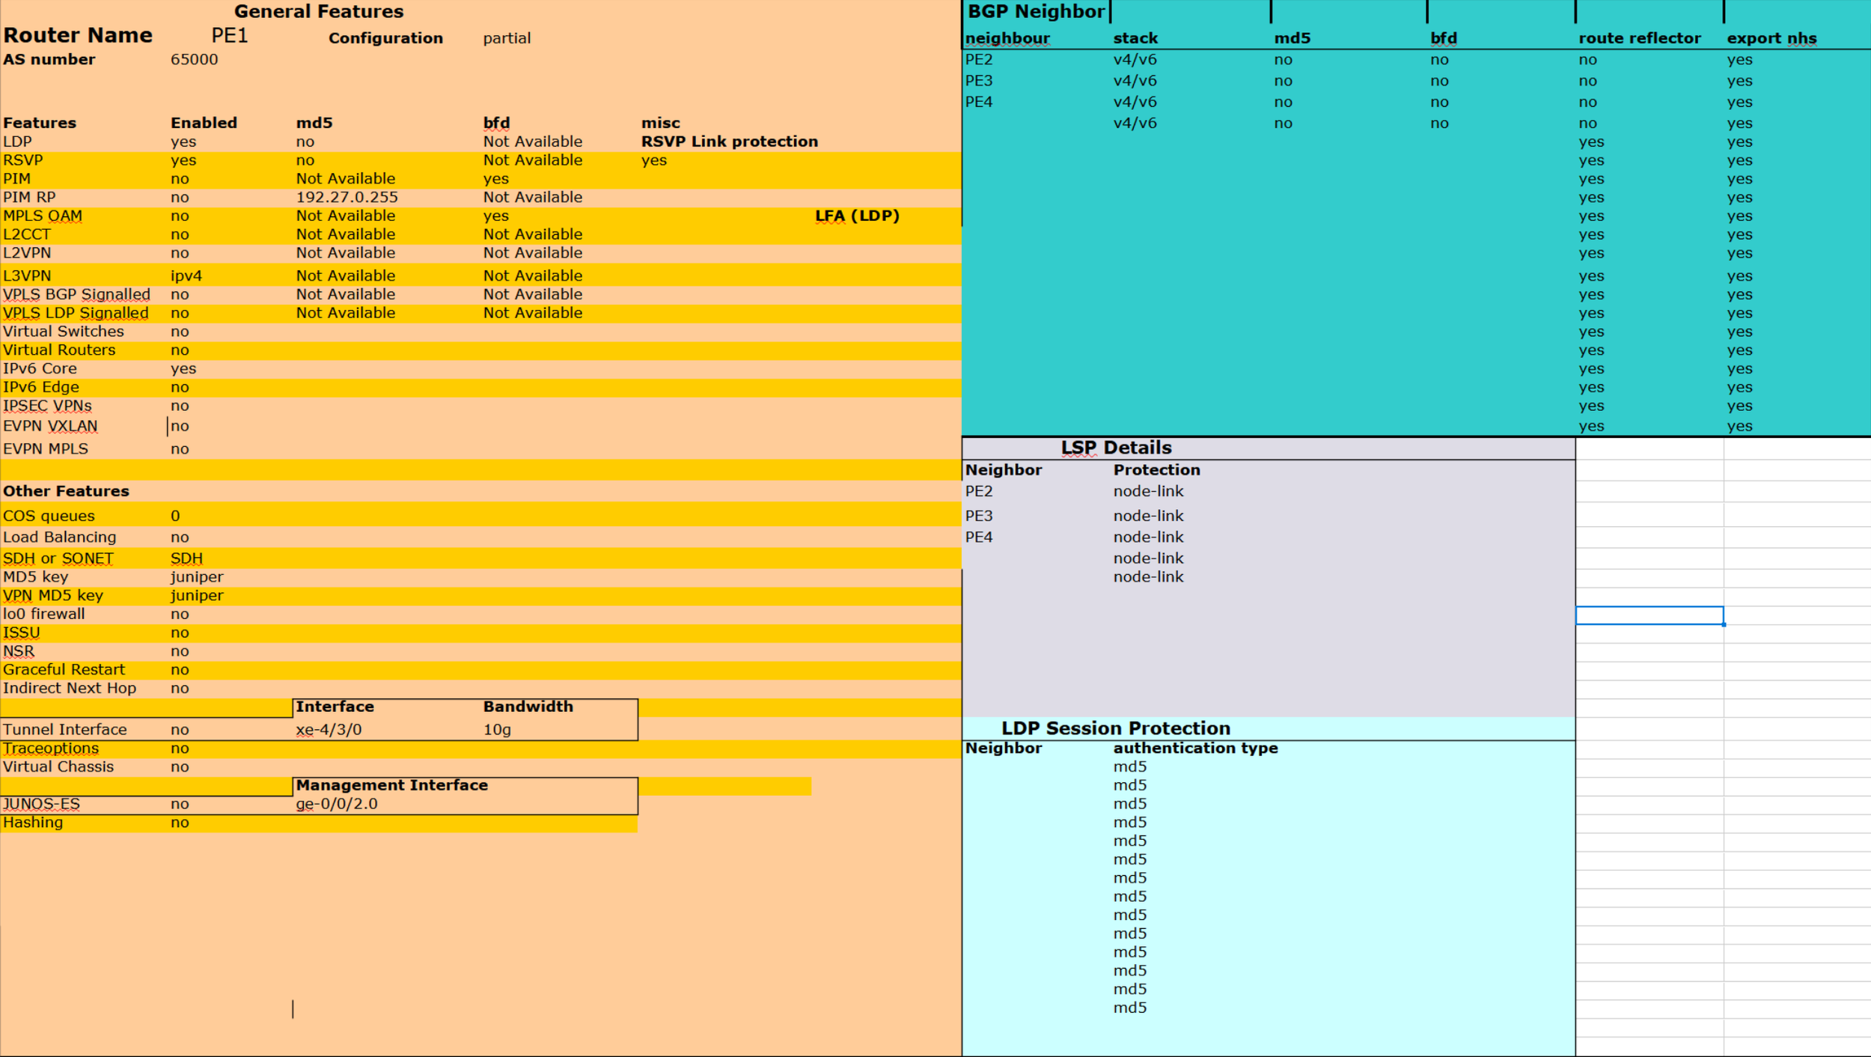
Task: Click the 'export nhs' column header
Action: 1771,38
